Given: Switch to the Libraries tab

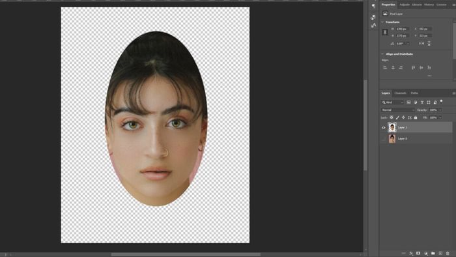Looking at the screenshot, I should coord(417,5).
